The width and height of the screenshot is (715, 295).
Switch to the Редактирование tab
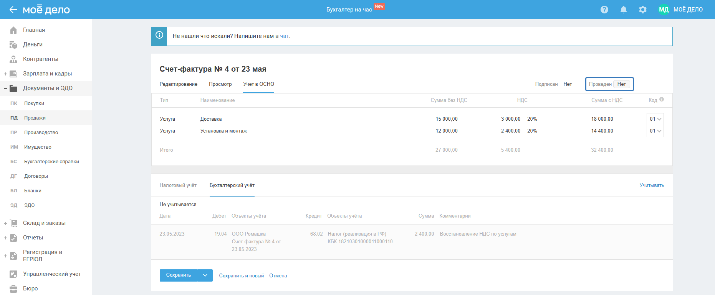click(178, 84)
